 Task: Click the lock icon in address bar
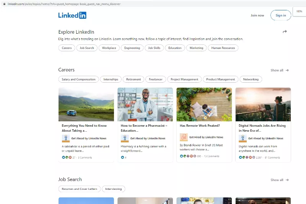click(4, 4)
